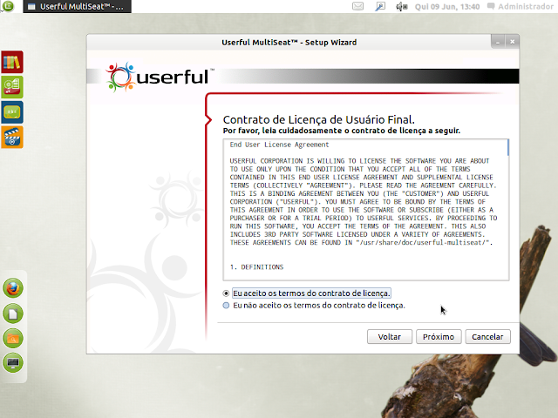The height and width of the screenshot is (418, 558).
Task: Click the userful logo in banner
Action: tap(159, 77)
